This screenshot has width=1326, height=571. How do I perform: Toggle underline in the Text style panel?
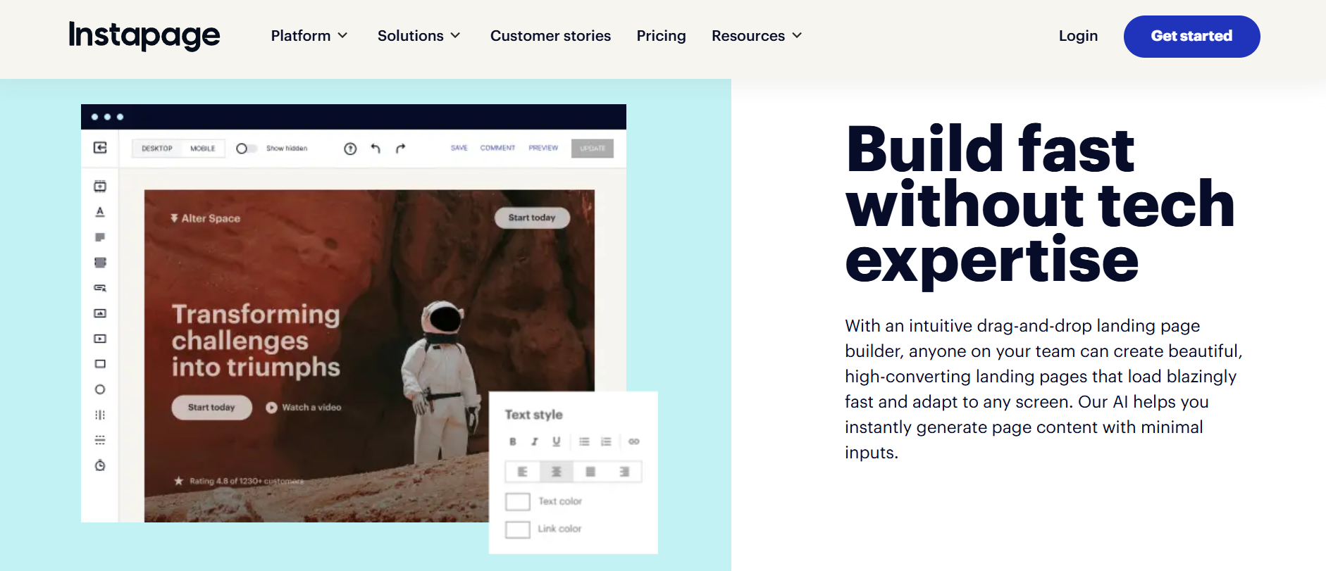[557, 441]
